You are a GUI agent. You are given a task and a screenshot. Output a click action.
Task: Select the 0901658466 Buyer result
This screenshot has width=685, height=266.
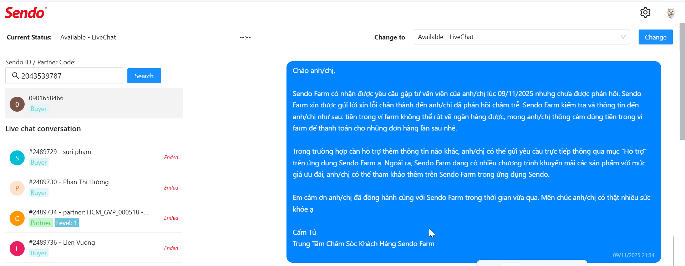(x=94, y=103)
